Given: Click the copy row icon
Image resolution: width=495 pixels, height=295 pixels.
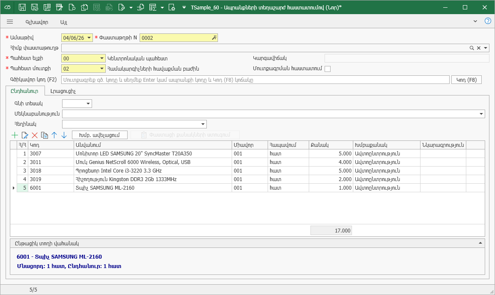Looking at the screenshot, I should click(45, 135).
